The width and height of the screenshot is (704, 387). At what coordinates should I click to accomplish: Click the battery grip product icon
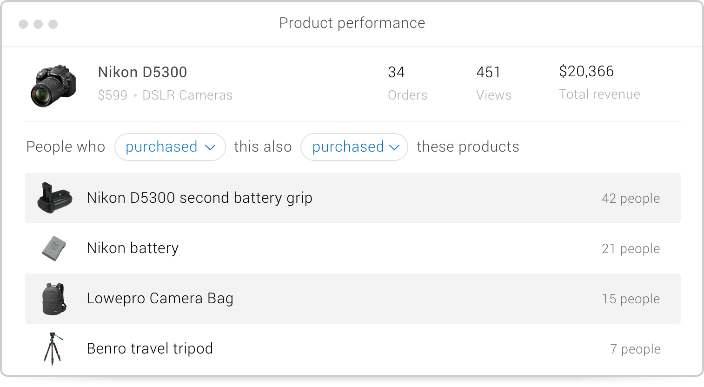click(55, 198)
